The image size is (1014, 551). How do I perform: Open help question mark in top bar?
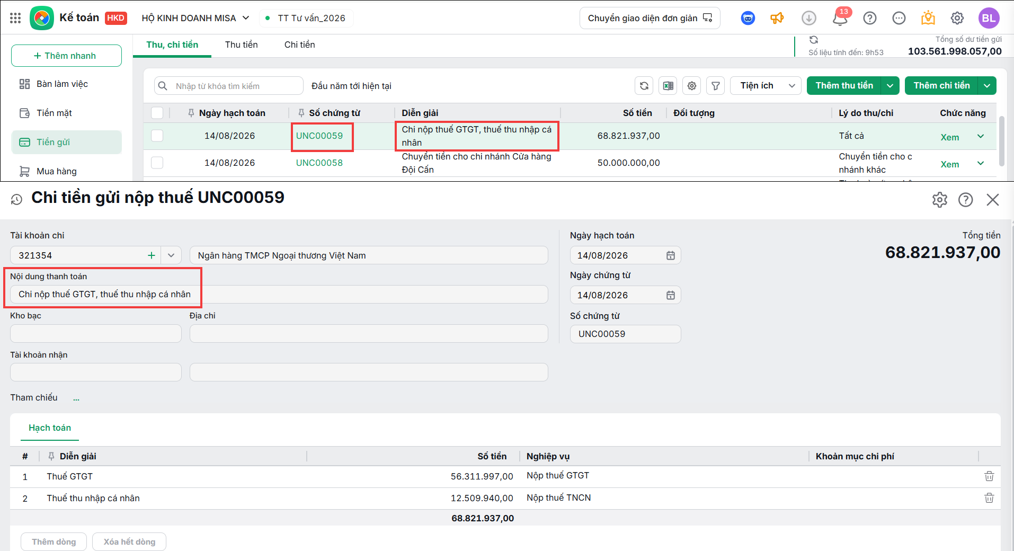[x=870, y=18]
